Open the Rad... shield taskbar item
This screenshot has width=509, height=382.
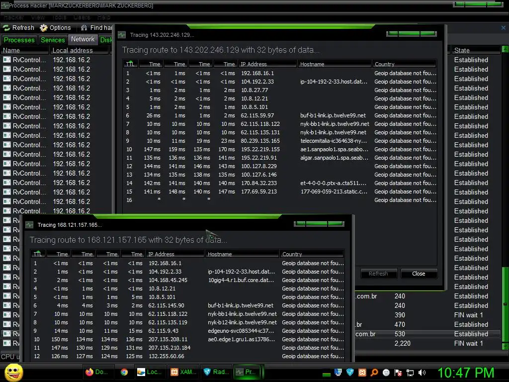click(x=216, y=372)
